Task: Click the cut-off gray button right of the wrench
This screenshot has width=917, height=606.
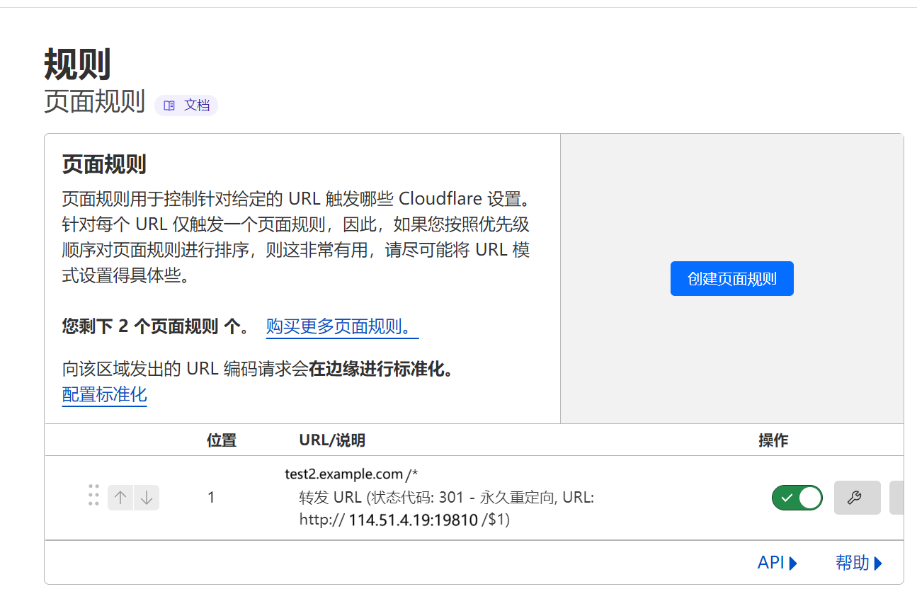Action: [x=896, y=498]
